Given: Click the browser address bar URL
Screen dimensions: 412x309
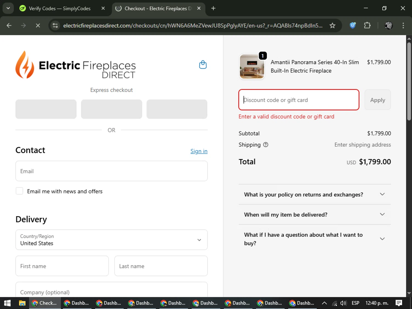Looking at the screenshot, I should click(x=193, y=26).
